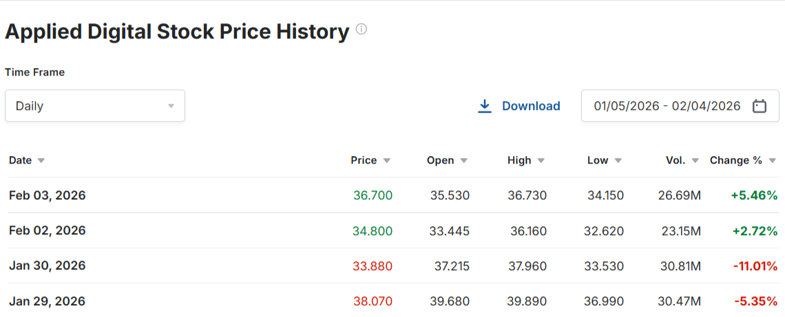
Task: Click the open value 39.680
Action: point(450,301)
